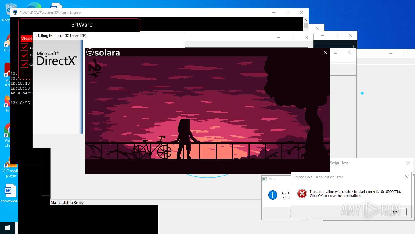
Task: Open the Word document desktop icon 'aboveweď'
Action: click(10, 193)
